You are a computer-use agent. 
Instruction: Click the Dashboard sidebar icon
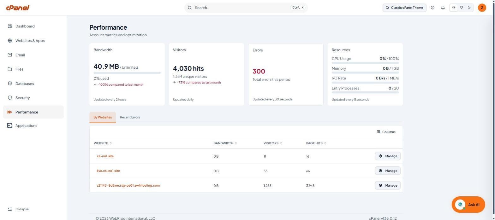point(10,26)
